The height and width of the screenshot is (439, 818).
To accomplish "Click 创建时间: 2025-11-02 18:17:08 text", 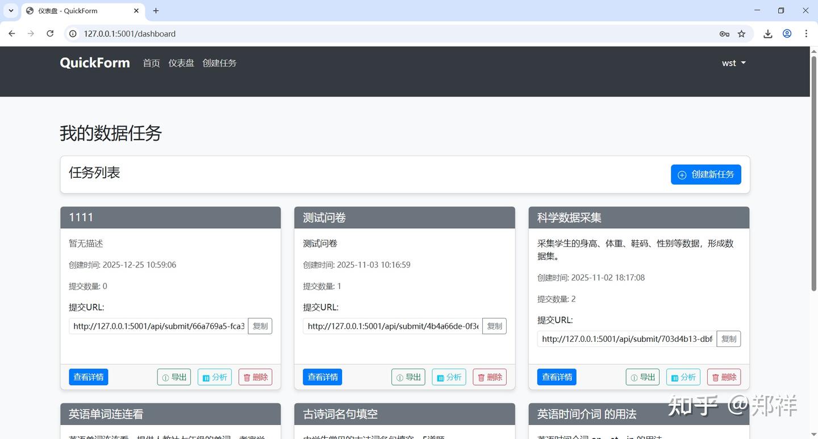I will coord(591,278).
